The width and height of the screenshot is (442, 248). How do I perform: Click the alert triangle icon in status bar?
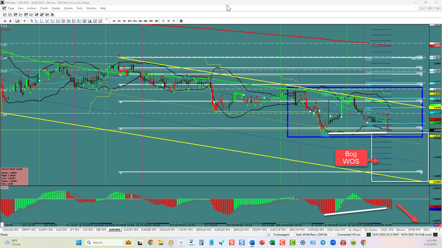coord(435,234)
